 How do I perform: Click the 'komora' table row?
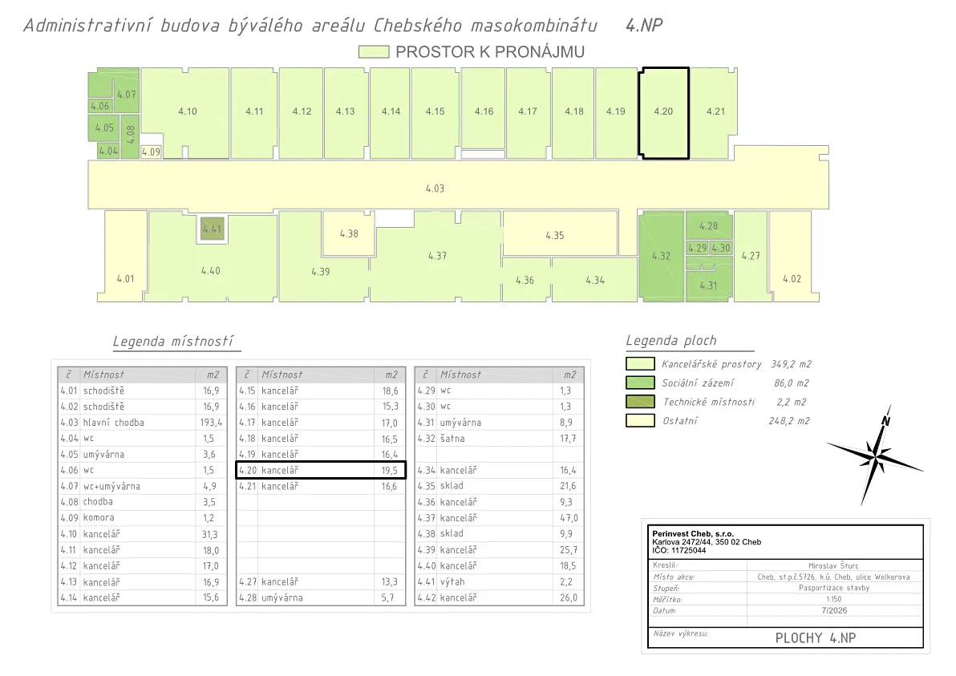pyautogui.click(x=142, y=518)
